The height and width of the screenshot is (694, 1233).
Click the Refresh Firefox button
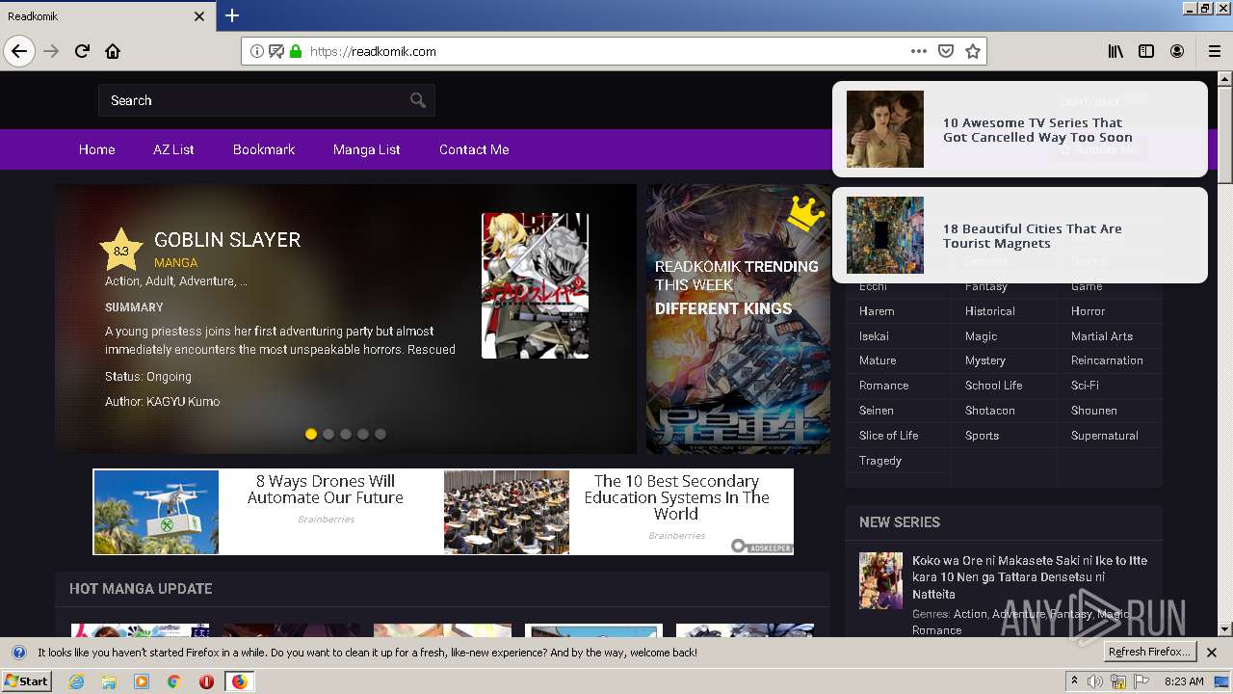[1150, 653]
